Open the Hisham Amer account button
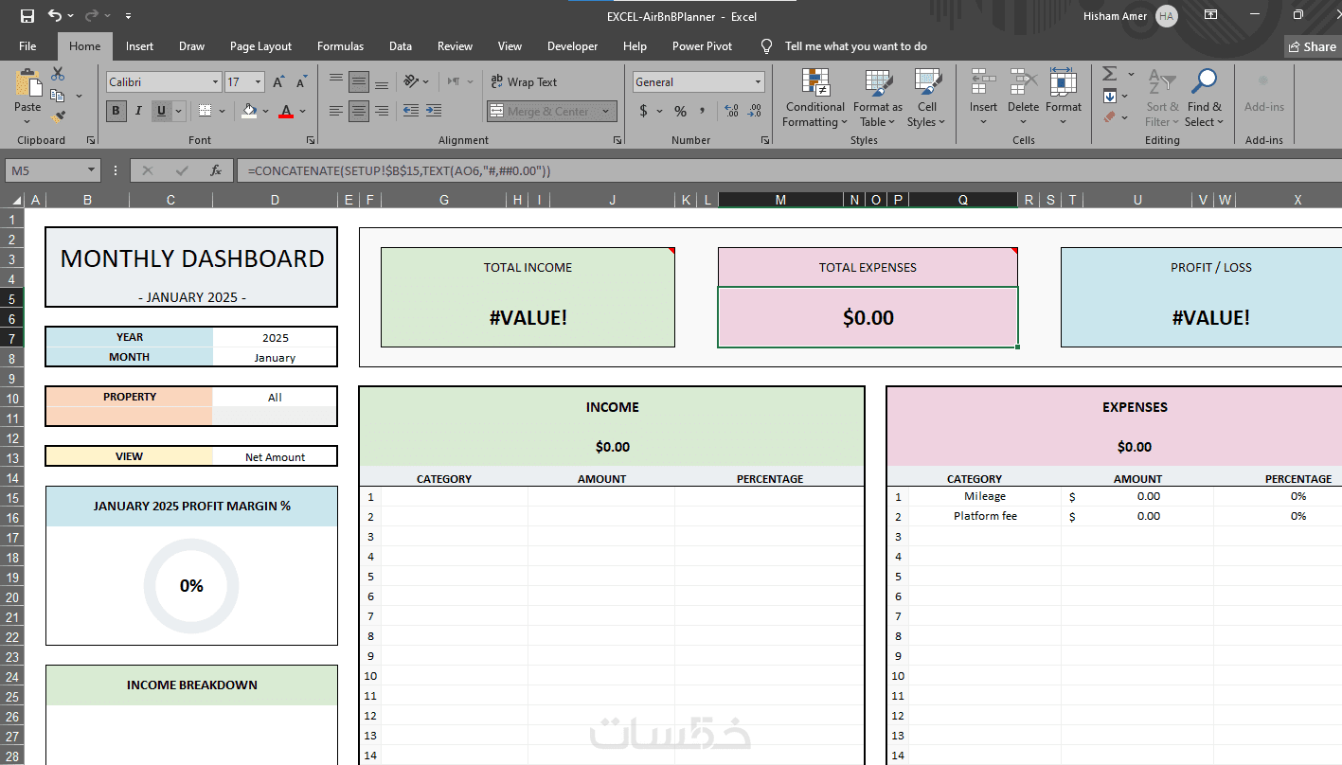 pos(1130,16)
